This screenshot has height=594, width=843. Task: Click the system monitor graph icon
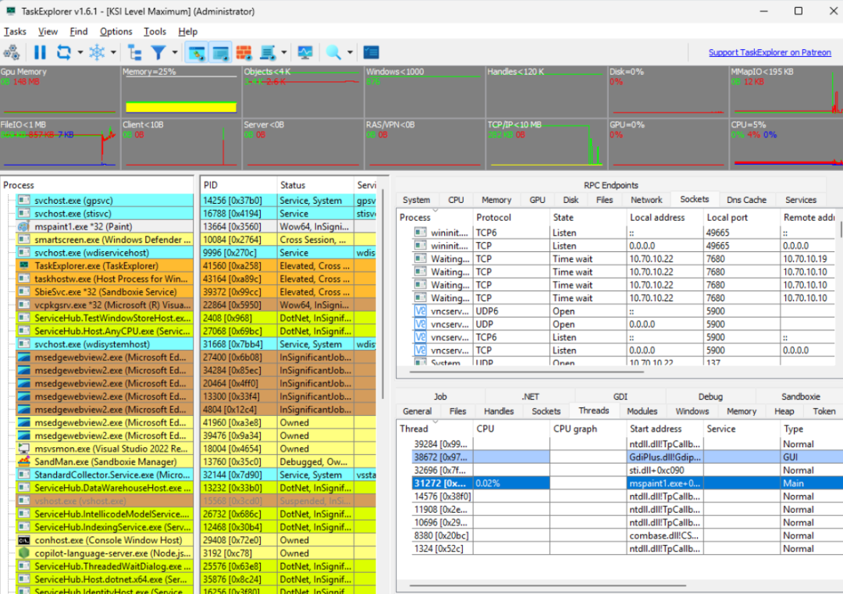click(305, 52)
